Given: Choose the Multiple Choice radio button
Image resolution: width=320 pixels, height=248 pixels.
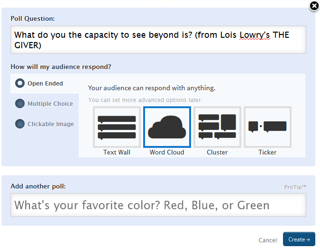Looking at the screenshot, I should coord(20,103).
